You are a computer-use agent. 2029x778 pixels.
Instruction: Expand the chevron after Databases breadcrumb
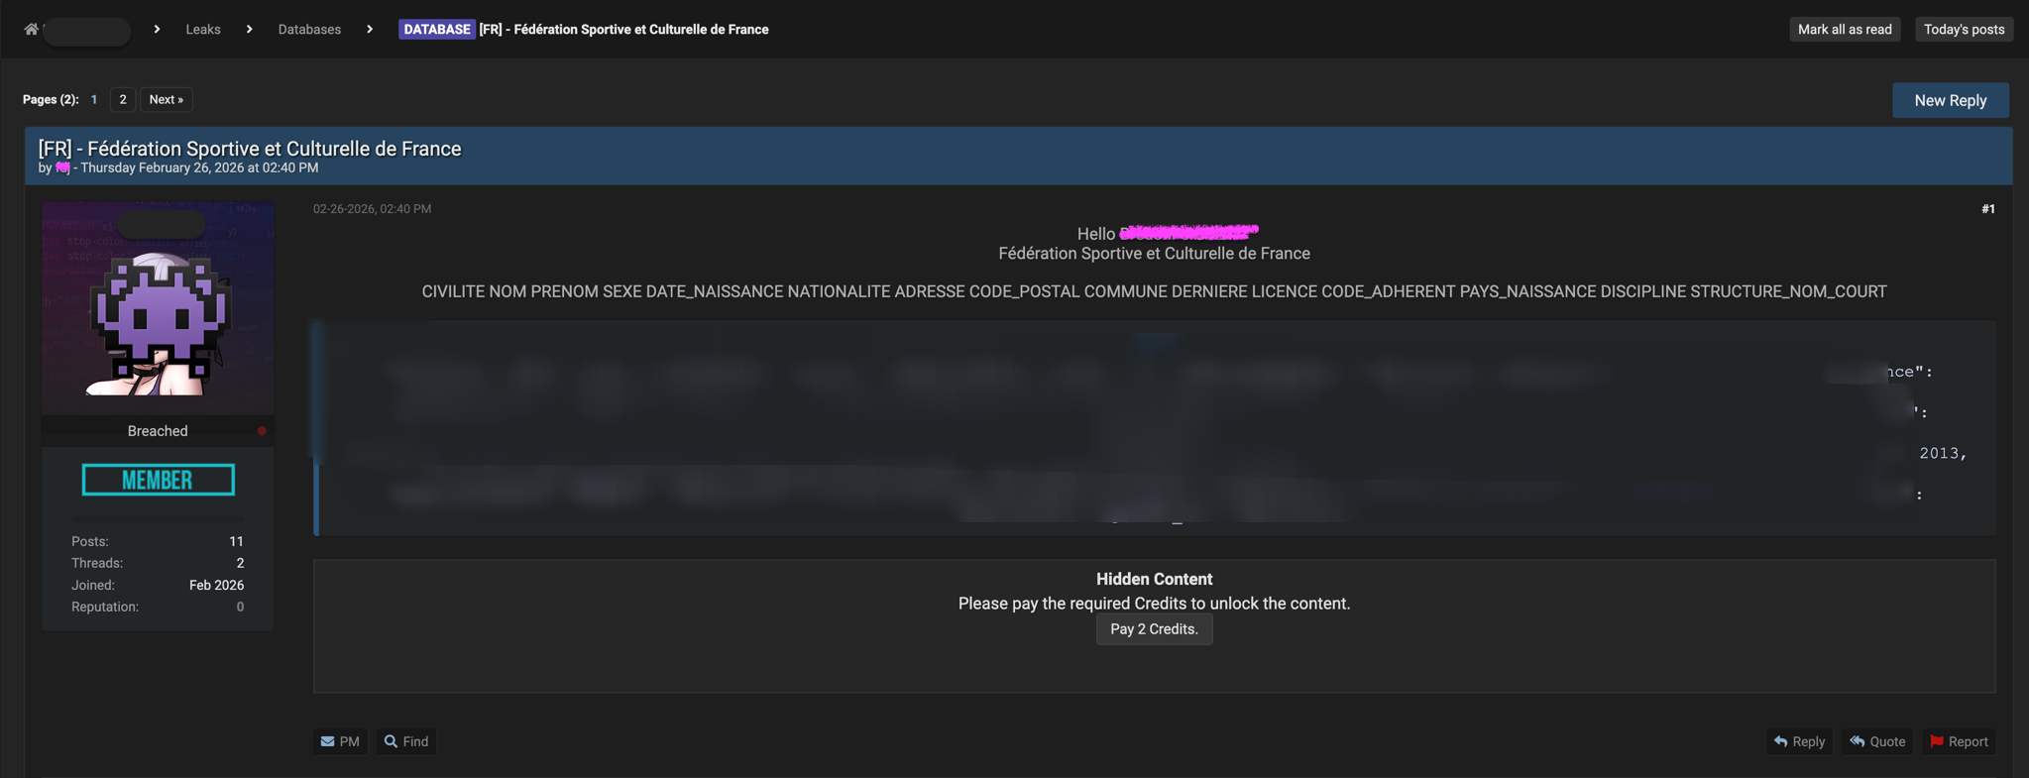pos(370,30)
